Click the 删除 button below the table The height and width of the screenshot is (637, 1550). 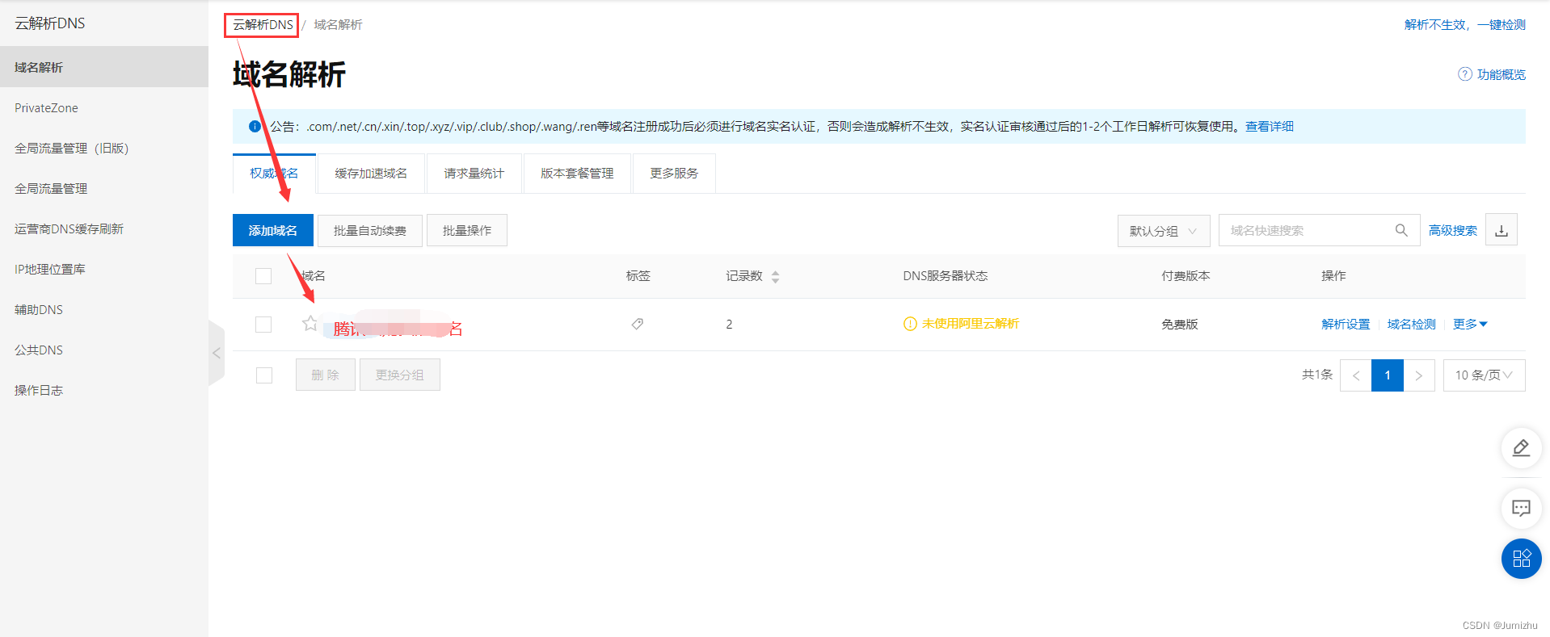(326, 375)
